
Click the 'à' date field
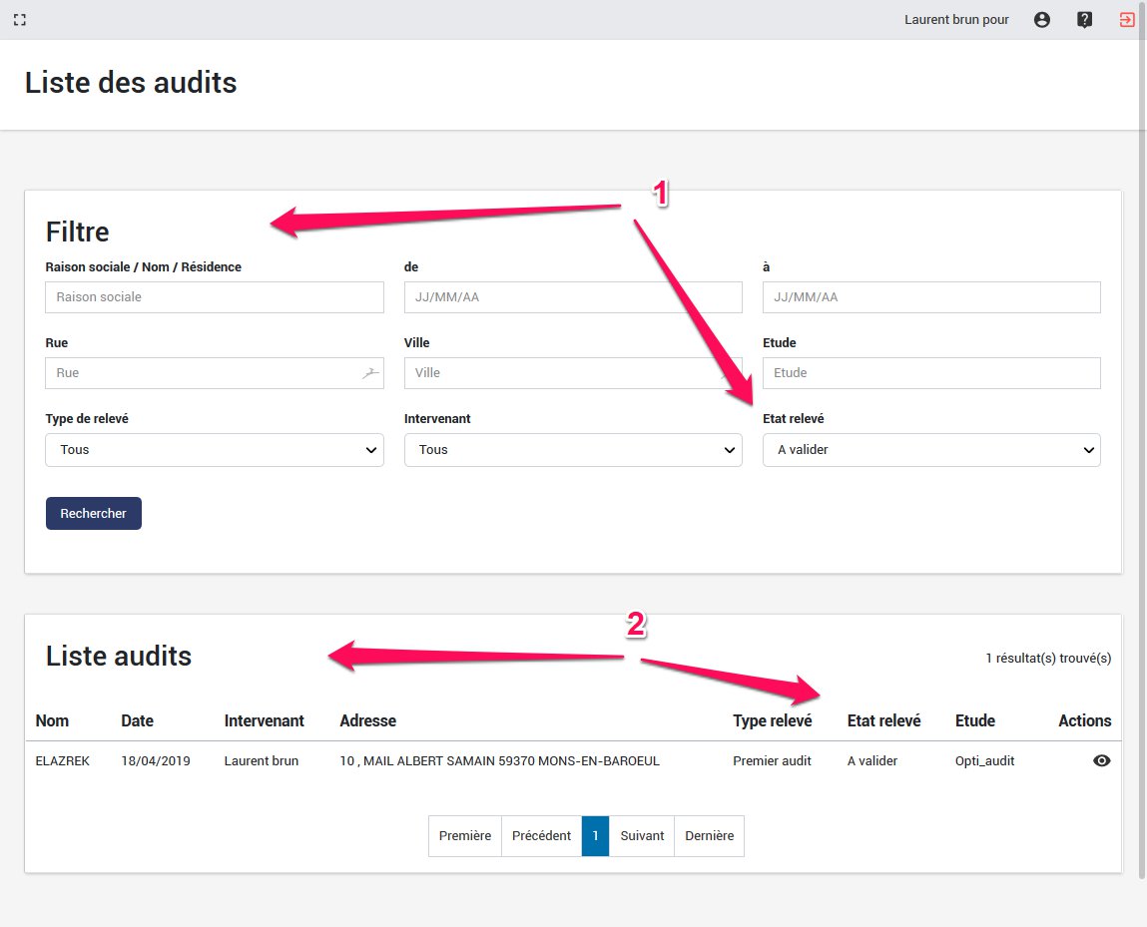pyautogui.click(x=930, y=296)
